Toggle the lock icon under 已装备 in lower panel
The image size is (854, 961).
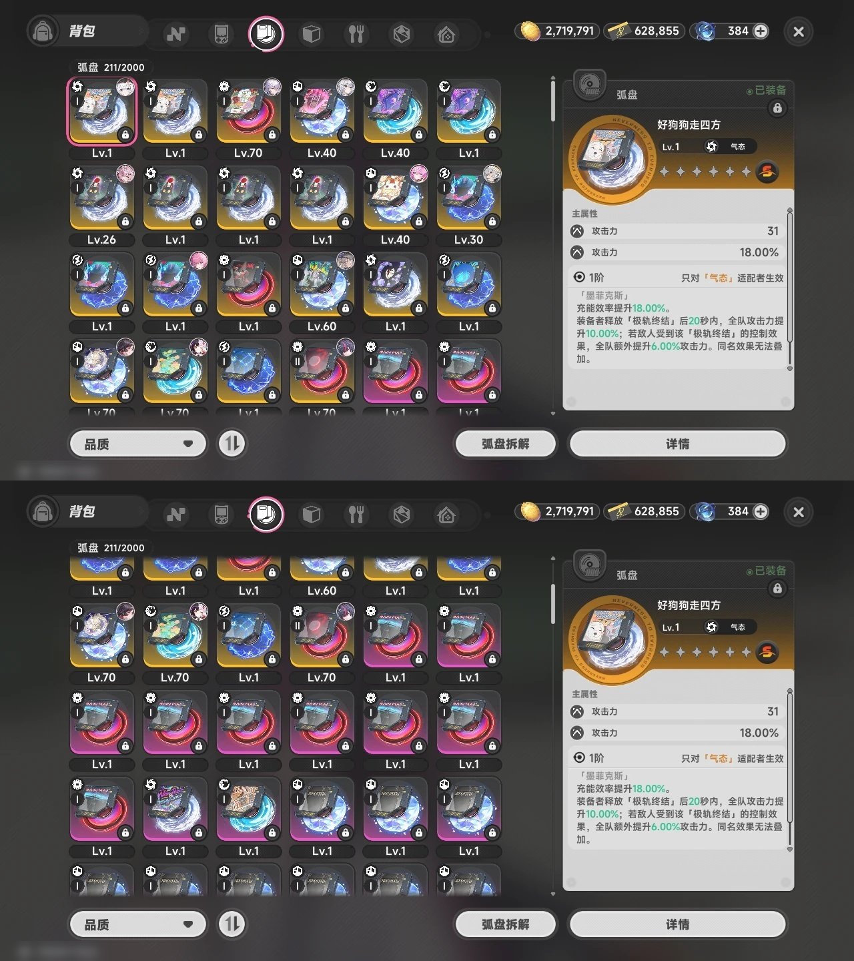(777, 589)
